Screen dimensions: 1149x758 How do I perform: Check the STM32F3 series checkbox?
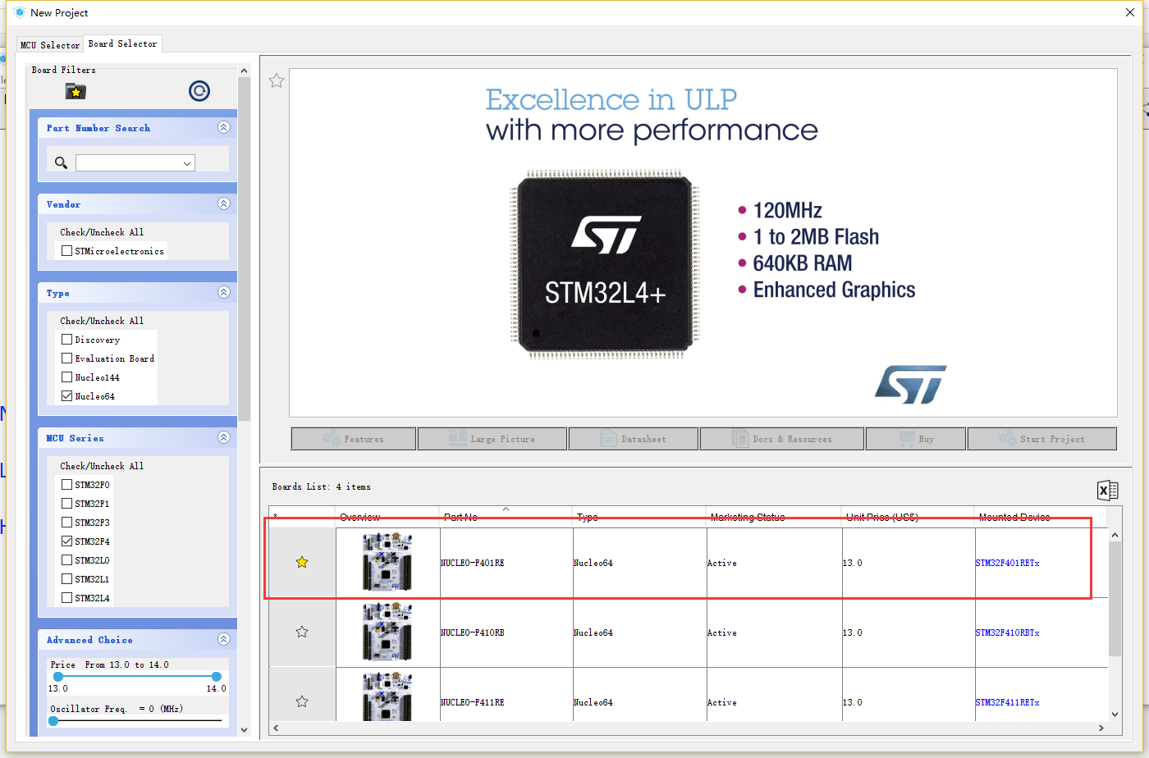[x=66, y=522]
